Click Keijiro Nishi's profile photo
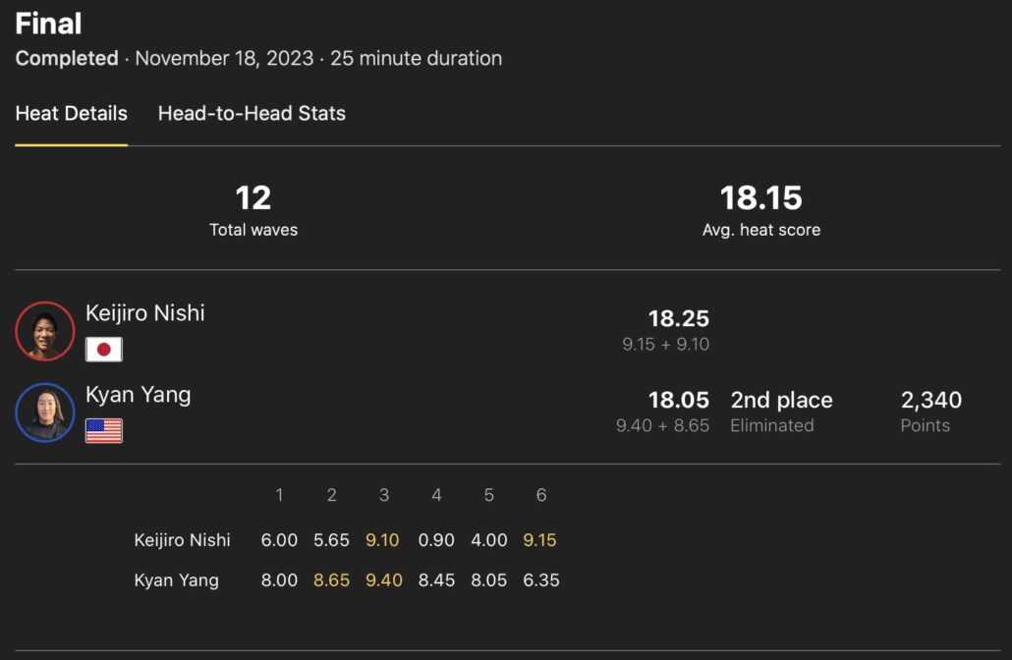The width and height of the screenshot is (1012, 660). tap(45, 331)
